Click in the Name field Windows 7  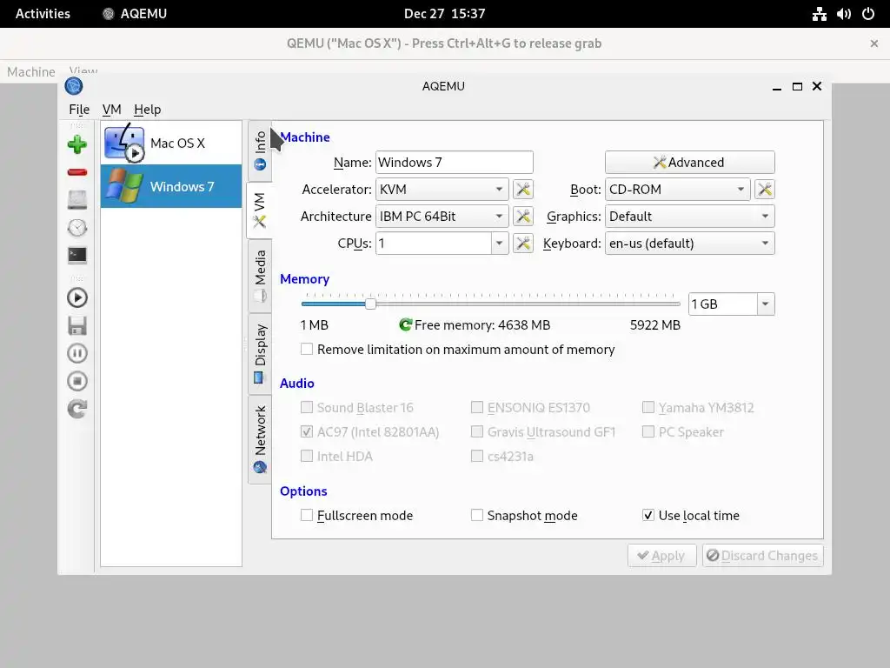pyautogui.click(x=454, y=163)
